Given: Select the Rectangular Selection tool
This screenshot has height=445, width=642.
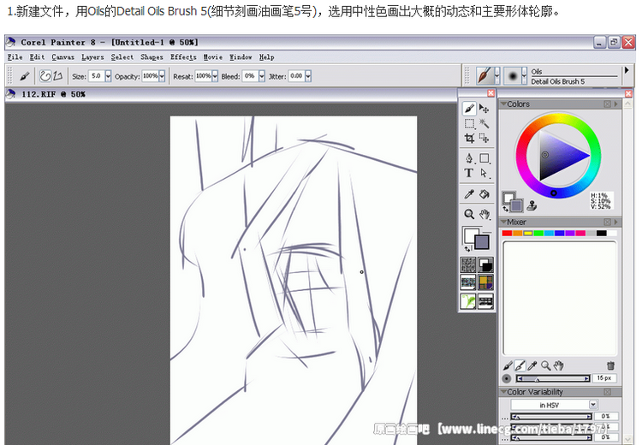Looking at the screenshot, I should click(469, 123).
